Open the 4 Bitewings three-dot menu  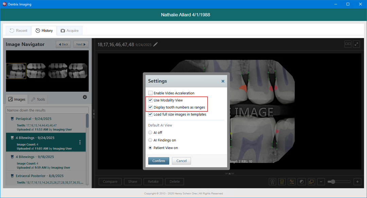pyautogui.click(x=80, y=142)
